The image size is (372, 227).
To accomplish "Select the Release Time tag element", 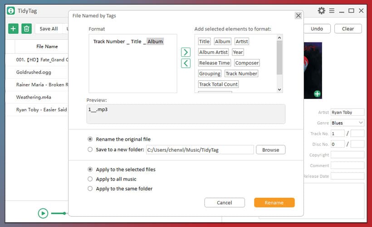I will coord(215,63).
